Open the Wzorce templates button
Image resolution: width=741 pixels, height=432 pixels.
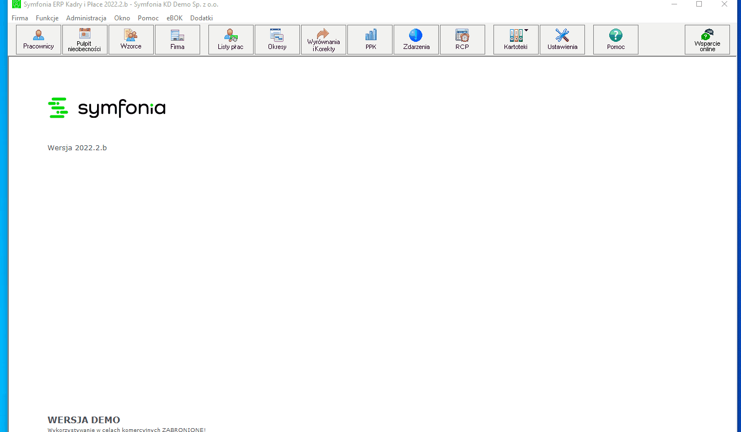131,40
